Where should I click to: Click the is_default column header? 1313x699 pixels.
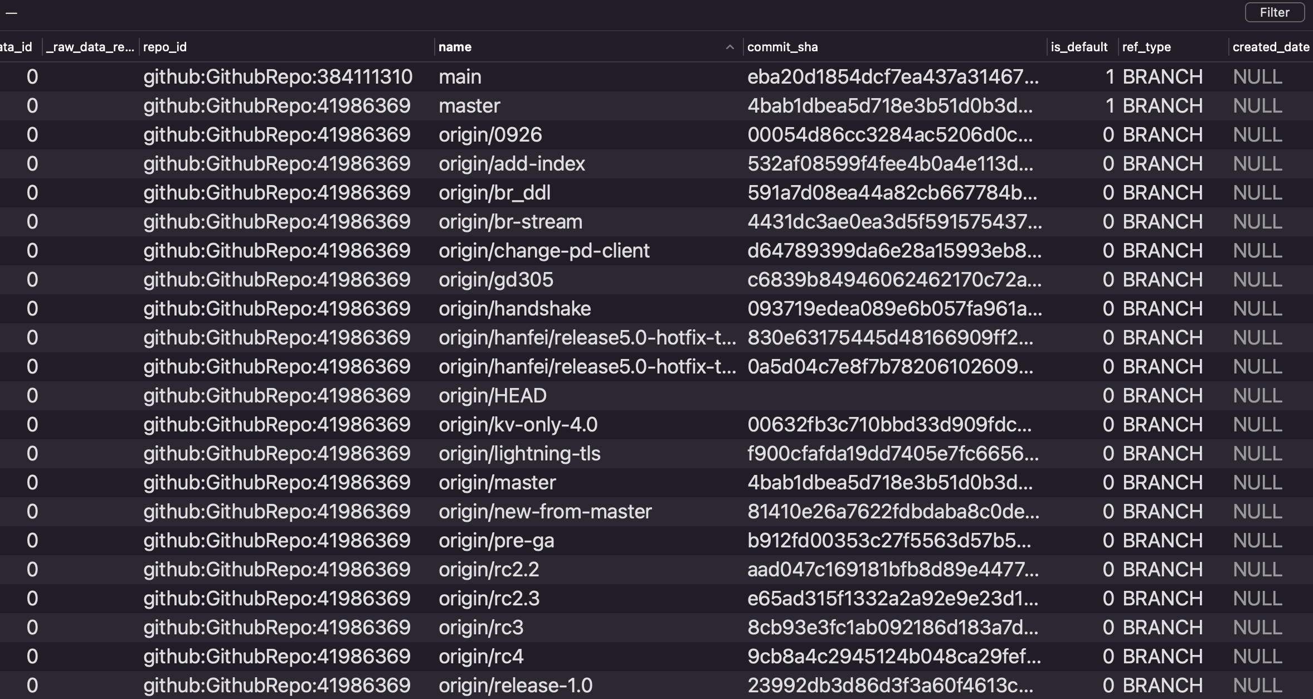(x=1078, y=47)
